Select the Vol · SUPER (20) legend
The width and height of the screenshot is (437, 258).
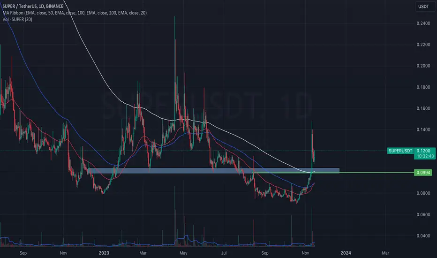pos(17,19)
